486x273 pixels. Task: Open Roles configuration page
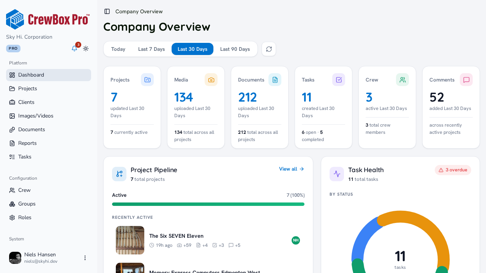pos(49,218)
